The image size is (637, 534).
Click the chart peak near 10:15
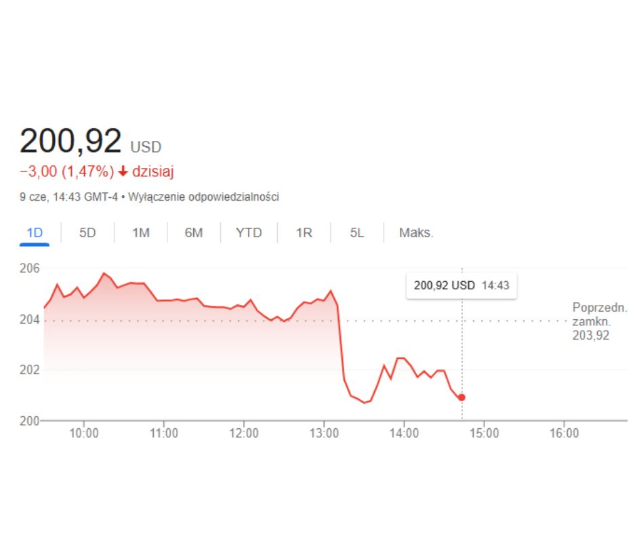tap(104, 273)
